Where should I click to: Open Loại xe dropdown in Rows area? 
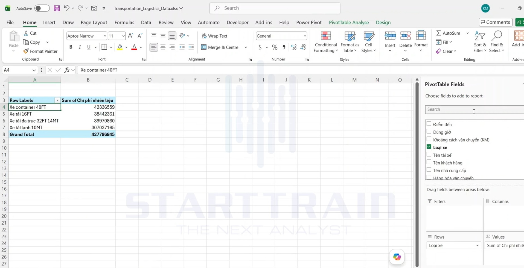(x=477, y=245)
